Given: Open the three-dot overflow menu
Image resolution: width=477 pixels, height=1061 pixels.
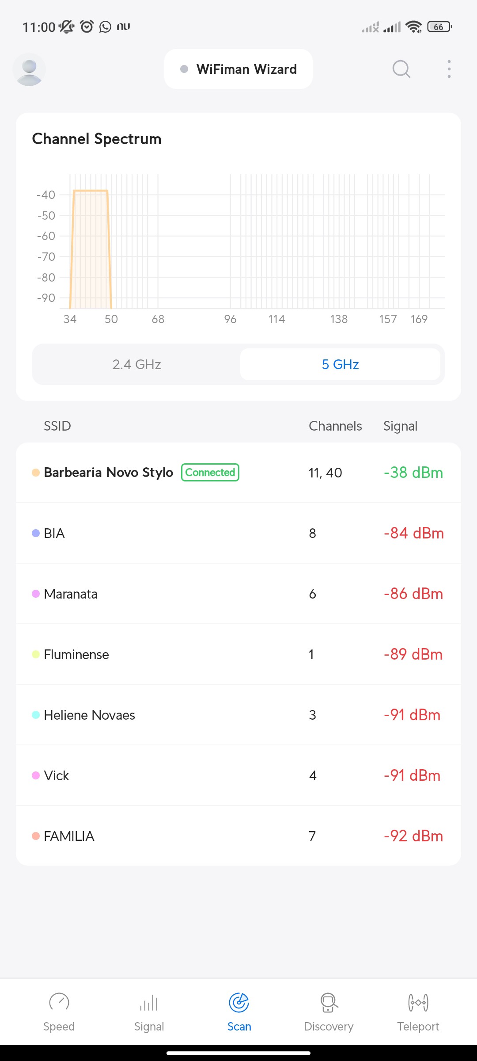Looking at the screenshot, I should (x=449, y=69).
